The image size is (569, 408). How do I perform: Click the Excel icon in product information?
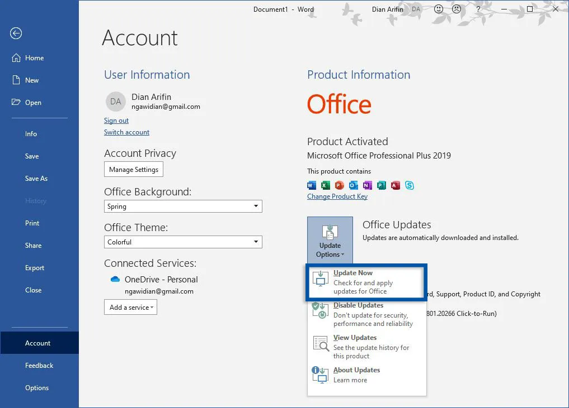tap(325, 185)
